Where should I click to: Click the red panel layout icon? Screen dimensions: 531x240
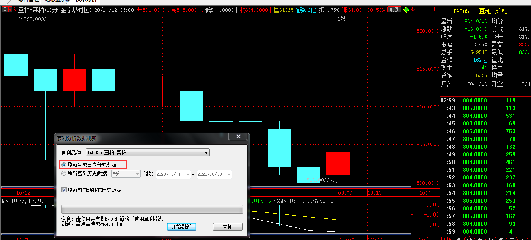(436, 9)
